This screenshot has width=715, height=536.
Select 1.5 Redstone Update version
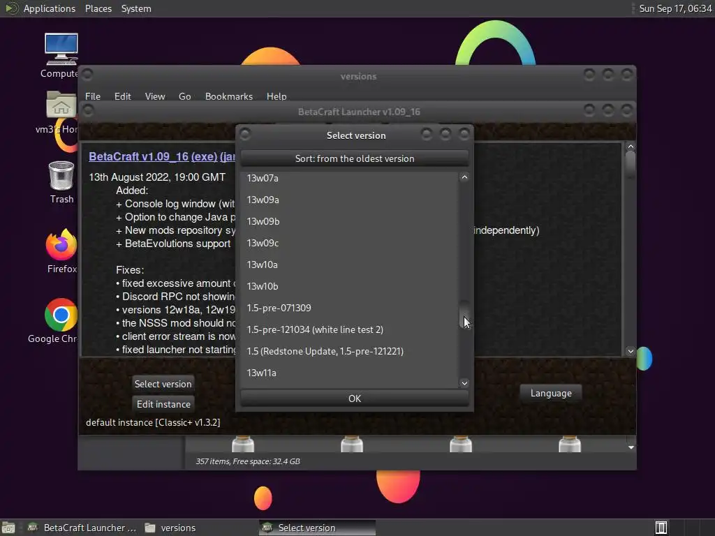(349, 352)
